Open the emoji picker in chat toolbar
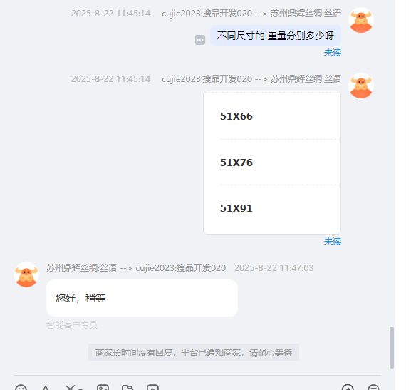 pyautogui.click(x=21, y=388)
